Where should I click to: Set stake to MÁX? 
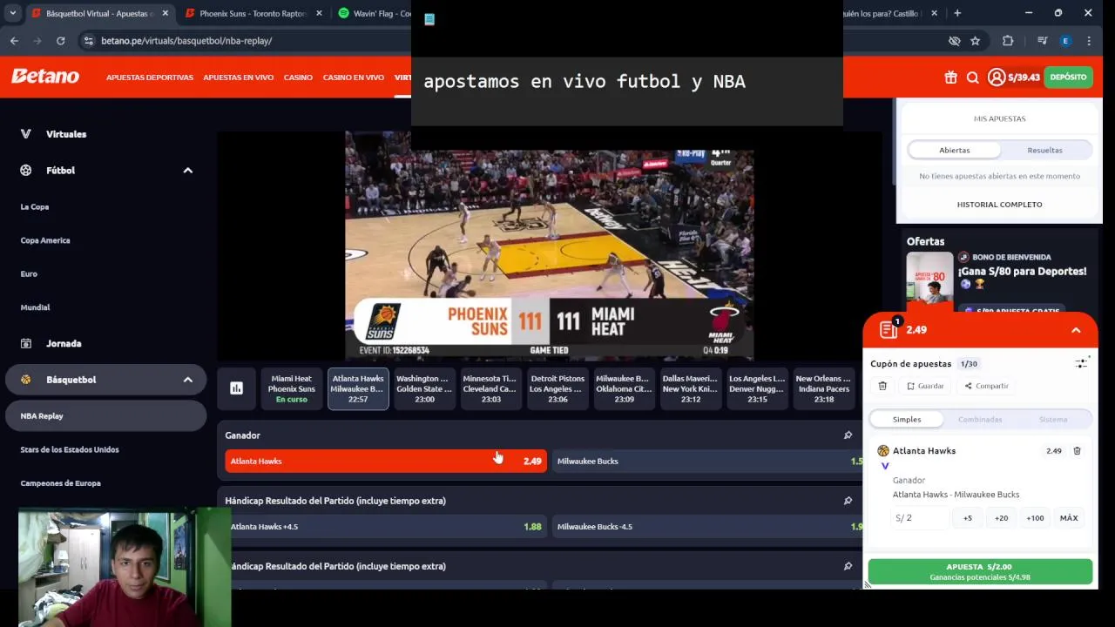click(1069, 518)
